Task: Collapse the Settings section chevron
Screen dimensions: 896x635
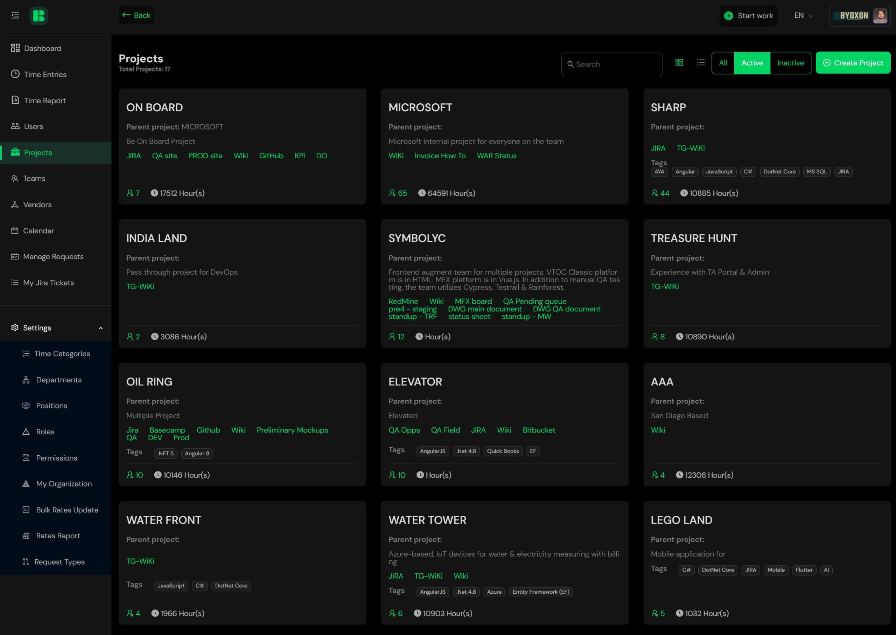Action: pos(101,328)
